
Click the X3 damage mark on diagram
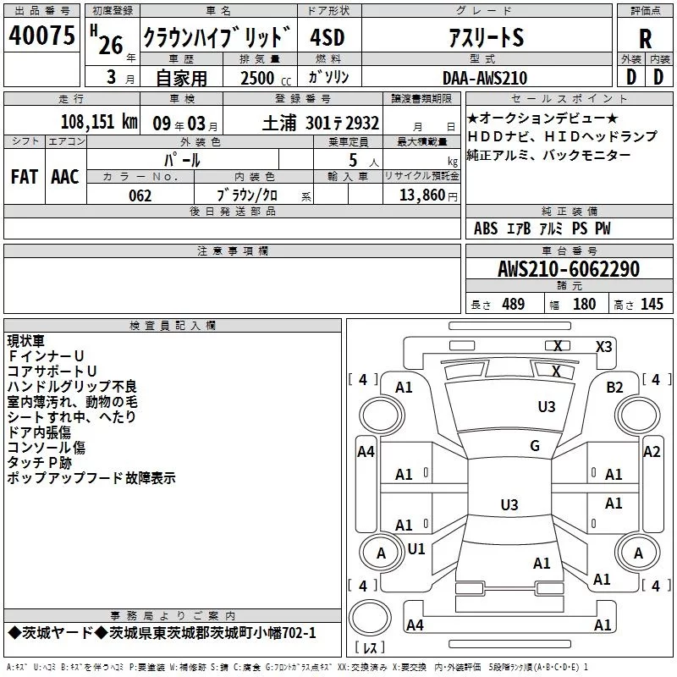coord(603,347)
